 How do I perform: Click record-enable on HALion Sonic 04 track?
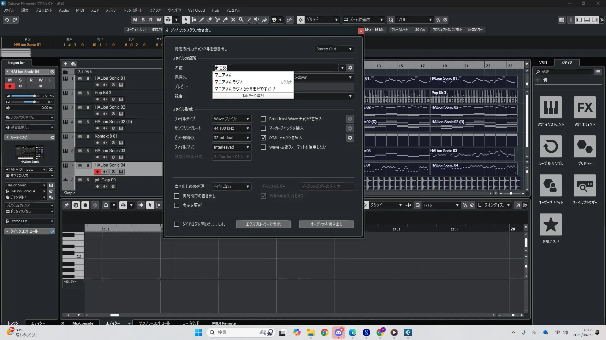pyautogui.click(x=97, y=172)
